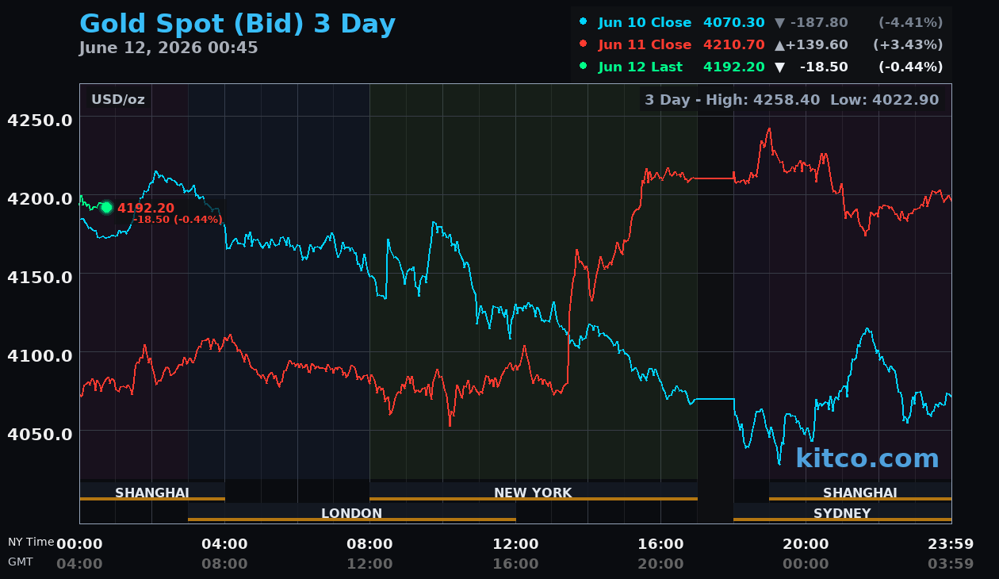This screenshot has height=579, width=999.
Task: Click the SYDNEY session bar
Action: click(x=842, y=512)
